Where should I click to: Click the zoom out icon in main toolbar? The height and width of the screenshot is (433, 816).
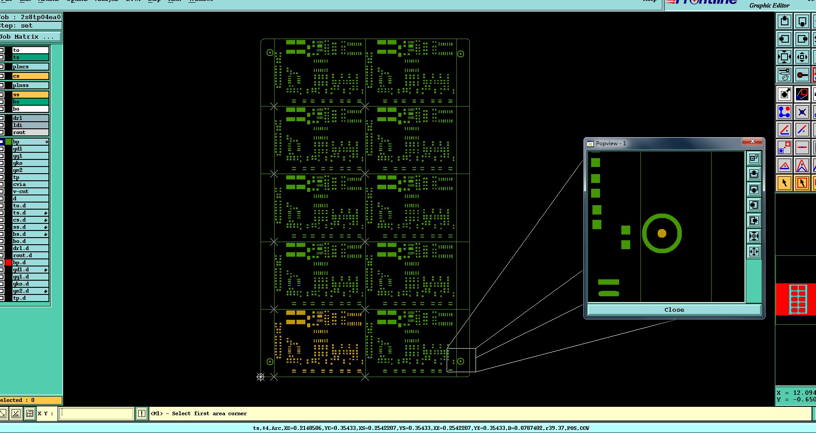tap(802, 57)
